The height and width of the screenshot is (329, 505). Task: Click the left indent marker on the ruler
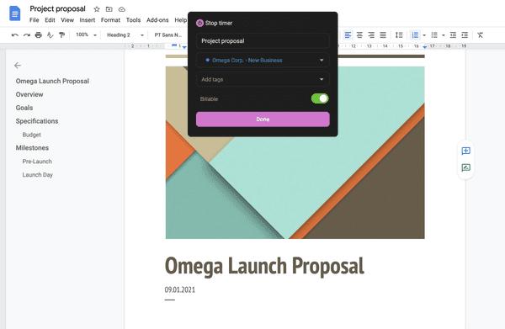(x=184, y=47)
